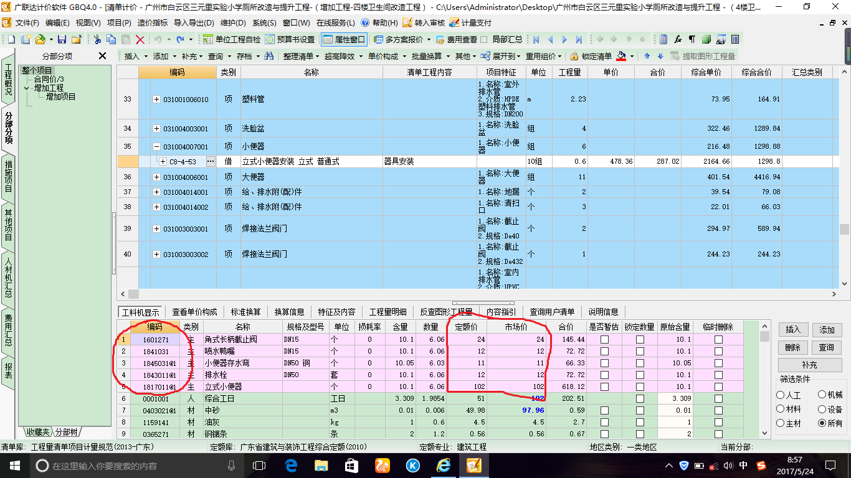Viewport: 851px width, 478px height.
Task: Click the blue move-down arrow icon
Action: [x=660, y=56]
